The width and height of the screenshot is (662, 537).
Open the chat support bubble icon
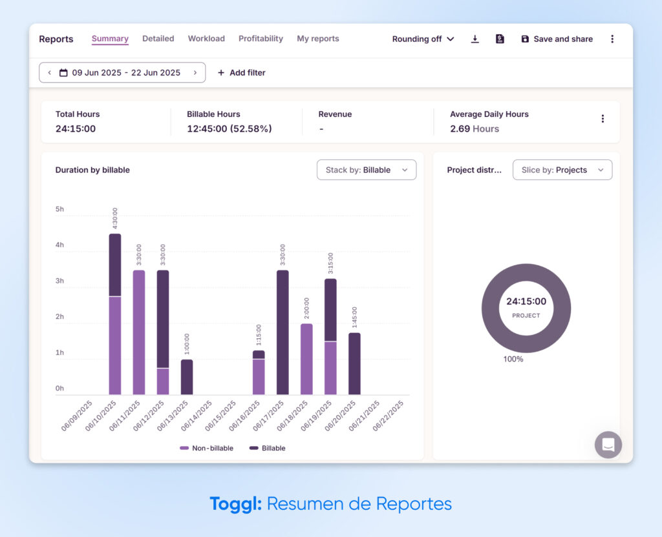[608, 445]
